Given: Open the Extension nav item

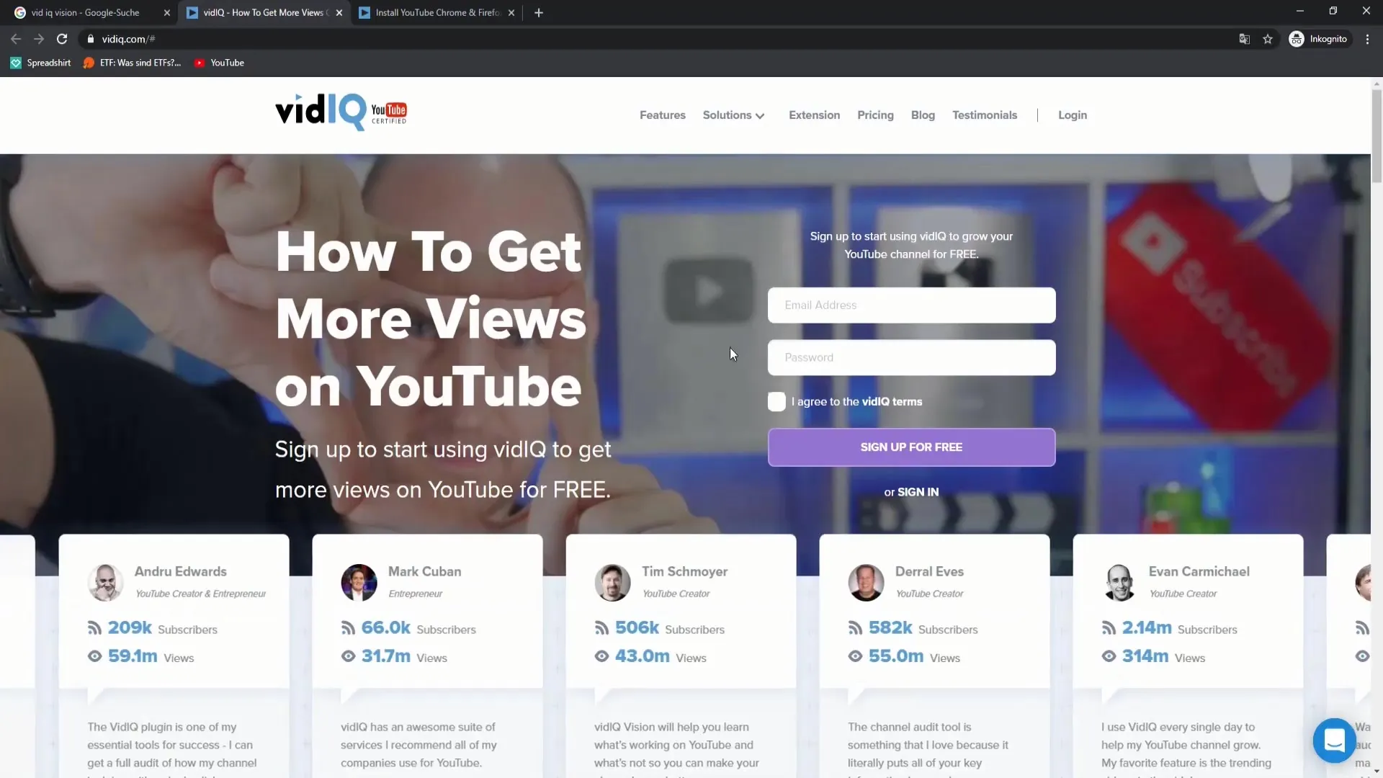Looking at the screenshot, I should point(814,115).
